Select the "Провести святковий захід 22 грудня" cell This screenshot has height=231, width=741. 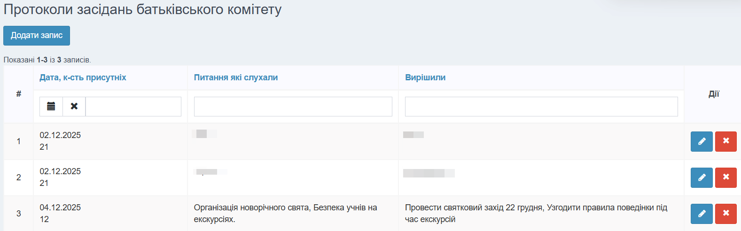pos(536,213)
